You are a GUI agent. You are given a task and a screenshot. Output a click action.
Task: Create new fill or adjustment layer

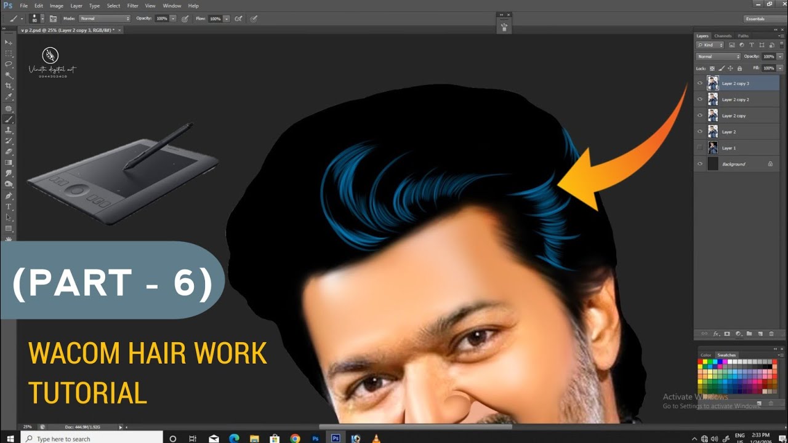(738, 333)
